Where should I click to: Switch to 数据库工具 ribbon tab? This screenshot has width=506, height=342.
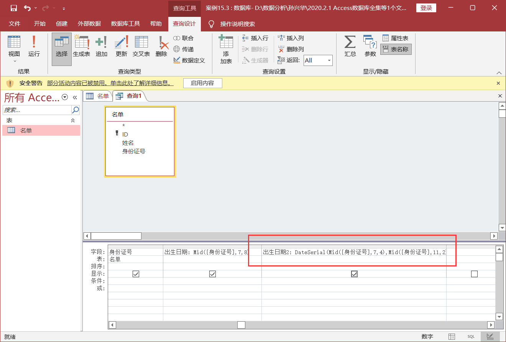point(125,23)
